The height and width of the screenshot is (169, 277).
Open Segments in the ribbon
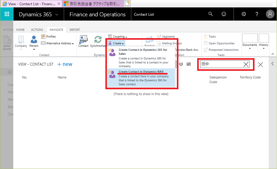point(166,37)
